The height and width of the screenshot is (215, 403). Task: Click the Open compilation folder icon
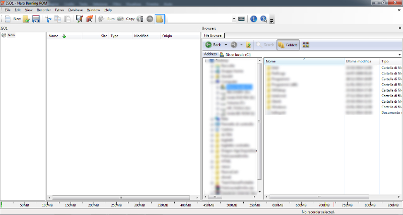[26, 19]
